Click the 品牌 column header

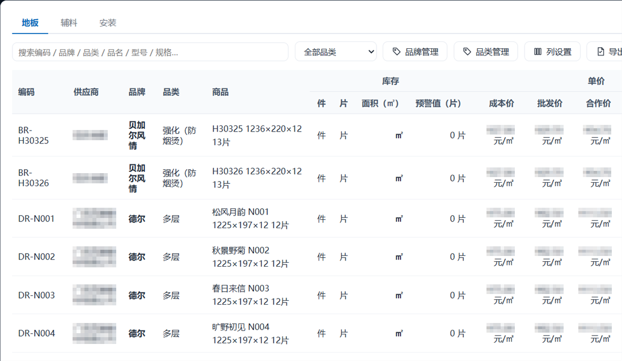coord(137,92)
